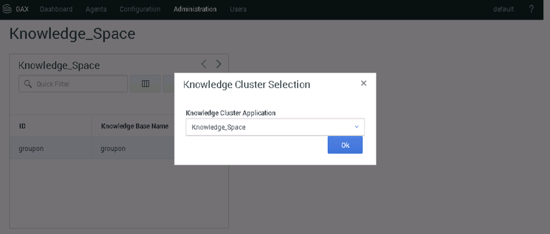This screenshot has height=234, width=550.
Task: Go to the Users menu
Action: (x=238, y=9)
